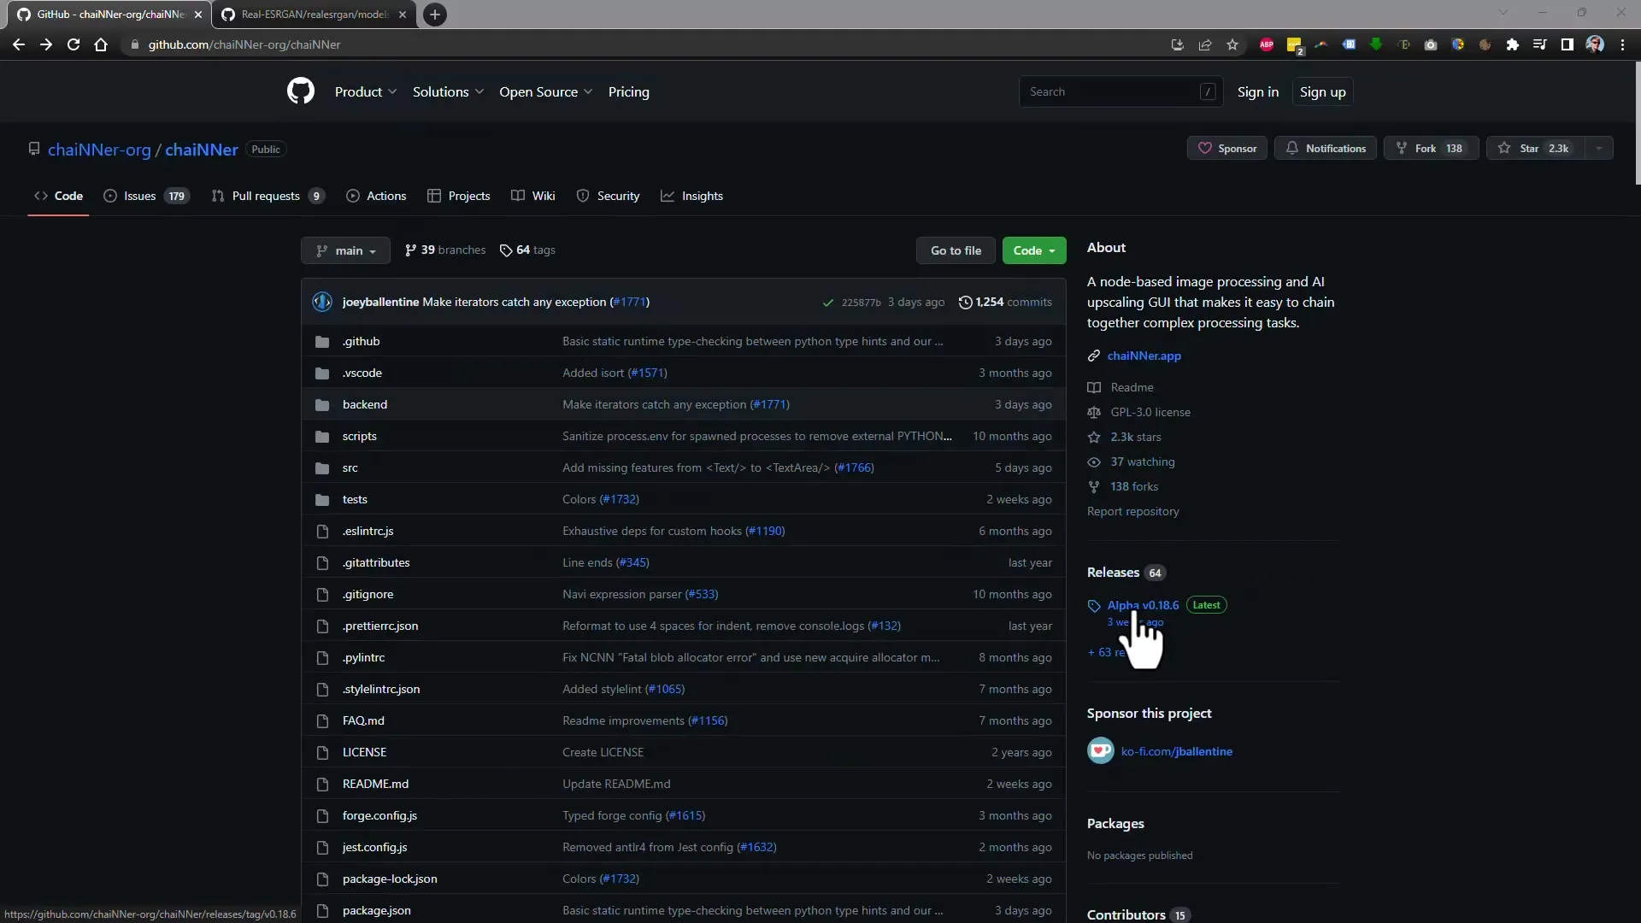This screenshot has height=923, width=1641.
Task: Click the Alpha v0.18.6 release link
Action: [1143, 605]
